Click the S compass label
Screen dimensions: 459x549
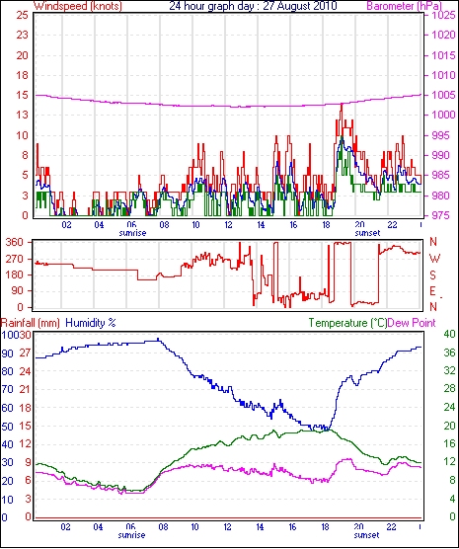pos(433,275)
